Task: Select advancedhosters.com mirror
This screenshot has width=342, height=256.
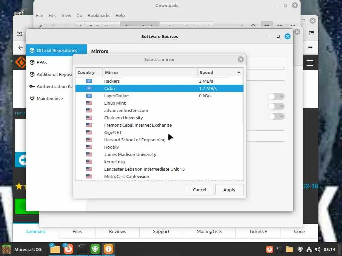Action: (x=159, y=110)
